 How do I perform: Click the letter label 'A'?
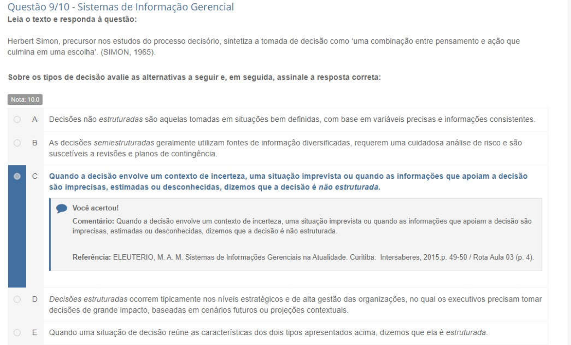coord(35,120)
